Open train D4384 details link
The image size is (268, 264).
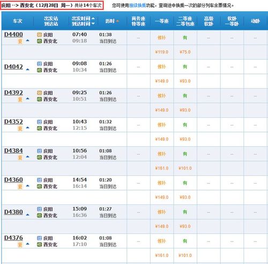[x=13, y=151]
